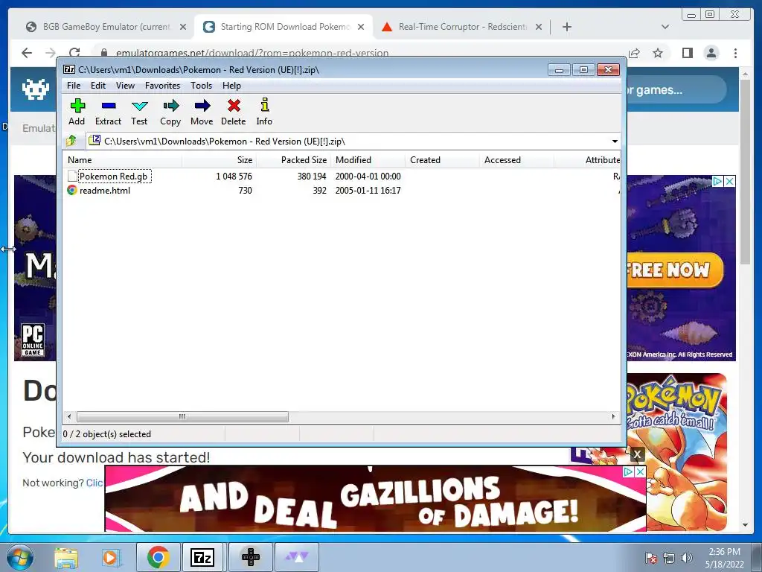The width and height of the screenshot is (762, 572).
Task: Open a new Chrome tab
Action: (x=566, y=27)
